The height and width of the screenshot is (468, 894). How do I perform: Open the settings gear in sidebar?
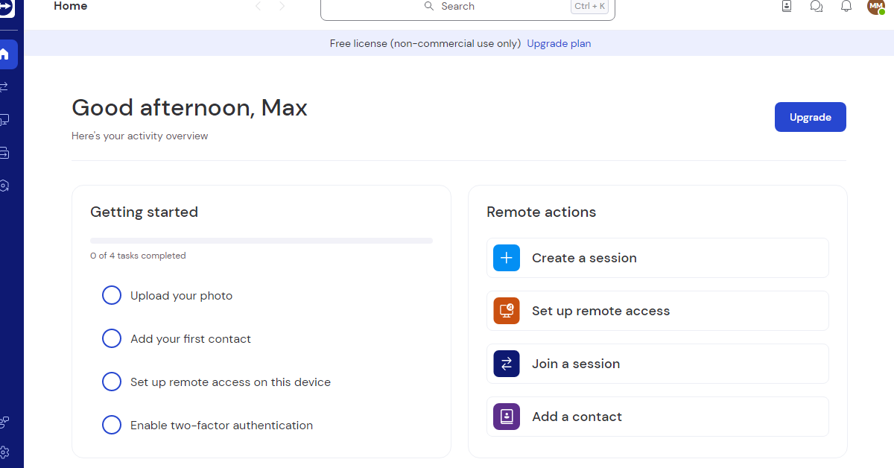click(4, 452)
